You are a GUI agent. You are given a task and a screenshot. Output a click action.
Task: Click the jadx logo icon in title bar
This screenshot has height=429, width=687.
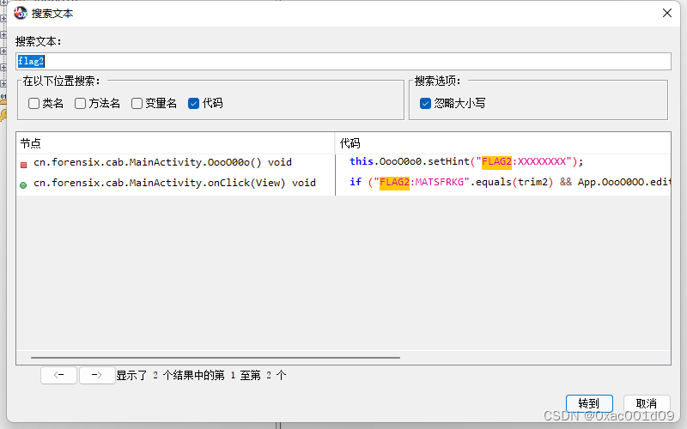click(20, 13)
